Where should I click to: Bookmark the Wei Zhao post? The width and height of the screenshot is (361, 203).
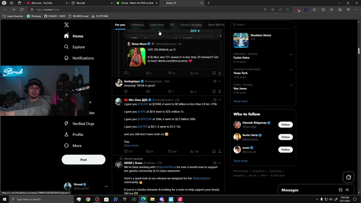coord(214,151)
